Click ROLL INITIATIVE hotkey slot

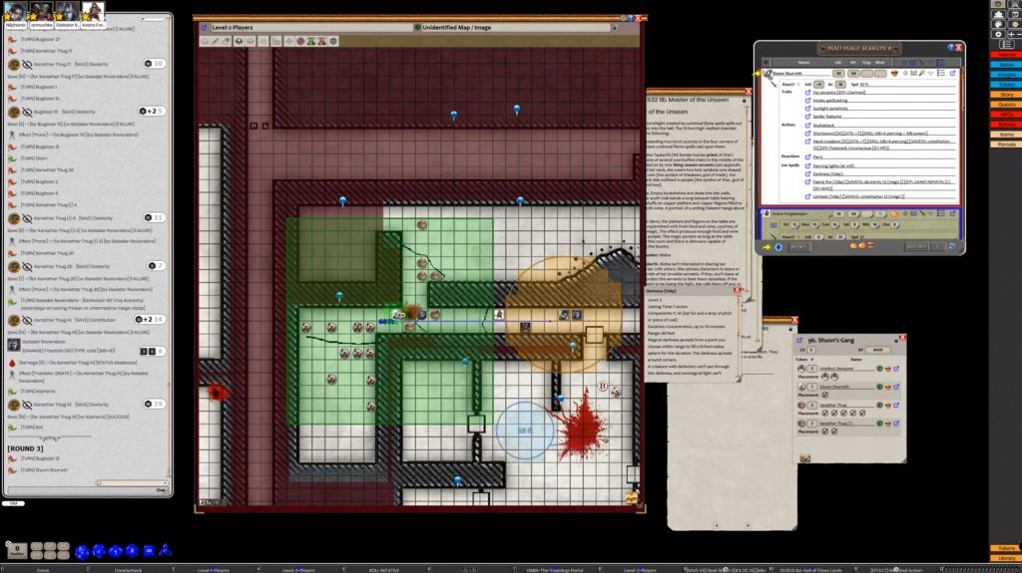pyautogui.click(x=384, y=570)
